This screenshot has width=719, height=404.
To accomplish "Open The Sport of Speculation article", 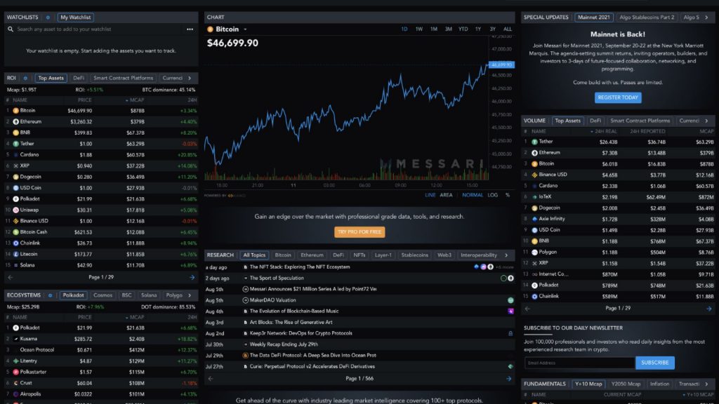I will [277, 278].
